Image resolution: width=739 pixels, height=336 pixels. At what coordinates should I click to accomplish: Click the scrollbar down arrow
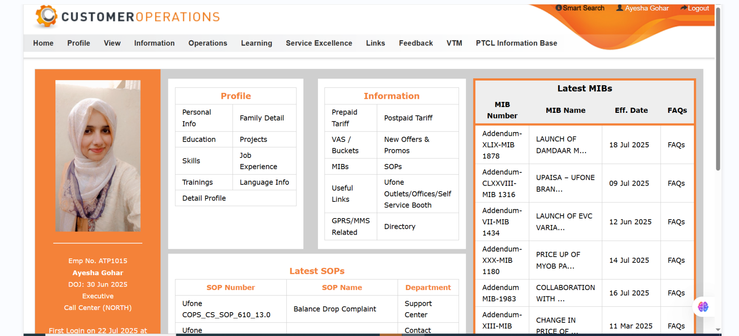pyautogui.click(x=718, y=330)
